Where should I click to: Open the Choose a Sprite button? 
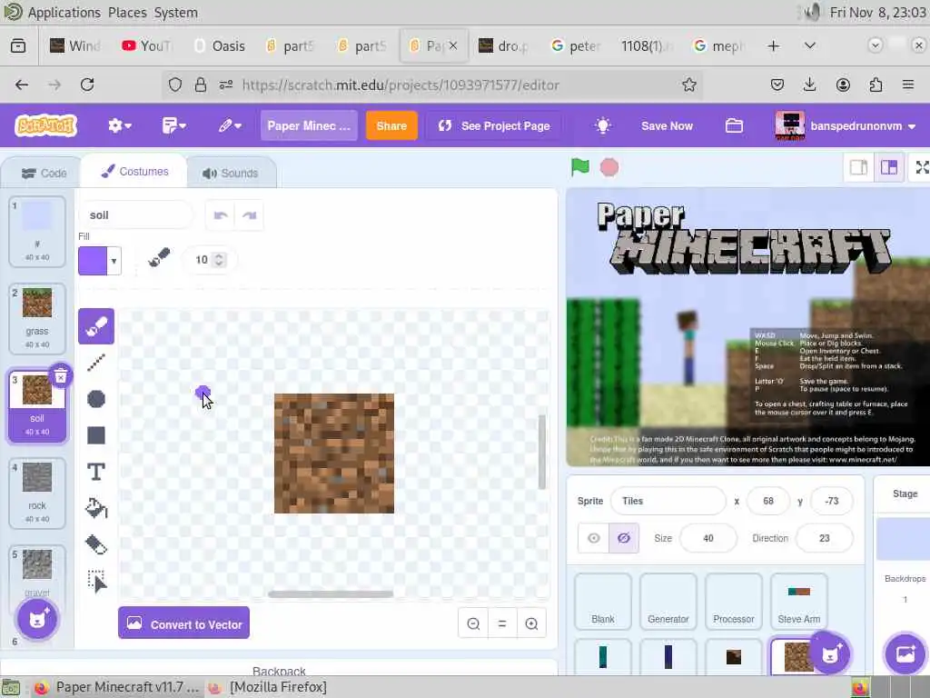coord(830,654)
